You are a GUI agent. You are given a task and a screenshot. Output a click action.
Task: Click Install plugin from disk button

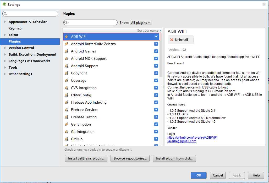click(x=174, y=158)
